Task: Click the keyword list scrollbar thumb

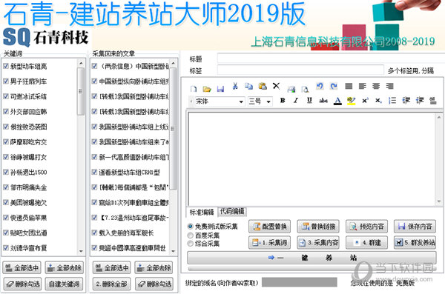Action: pos(81,91)
